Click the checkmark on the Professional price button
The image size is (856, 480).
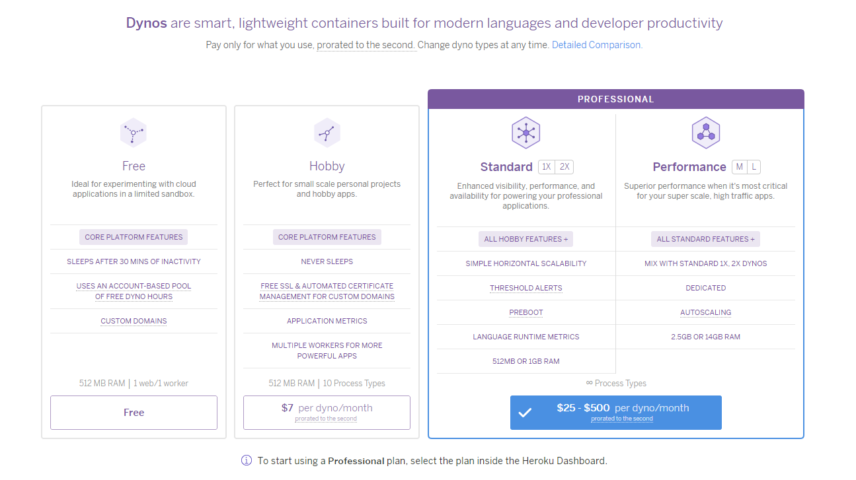coord(525,413)
